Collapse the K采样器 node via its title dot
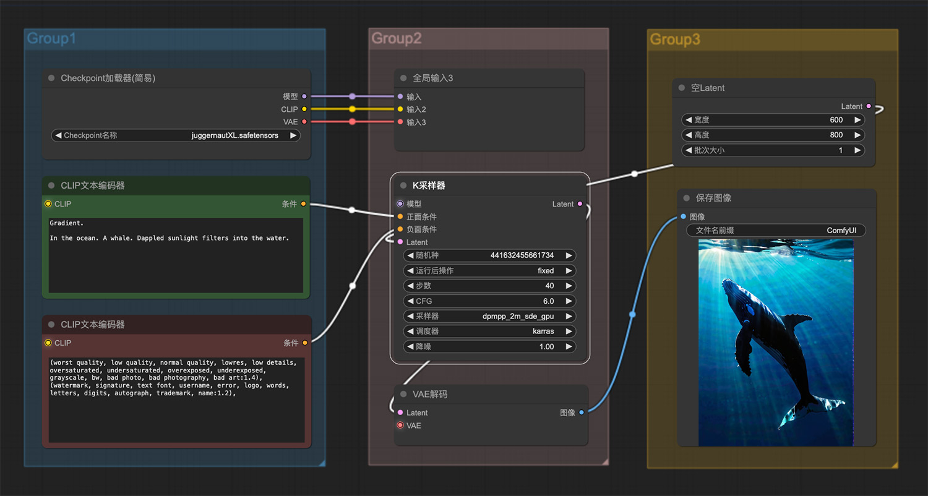928x496 pixels. pos(403,186)
